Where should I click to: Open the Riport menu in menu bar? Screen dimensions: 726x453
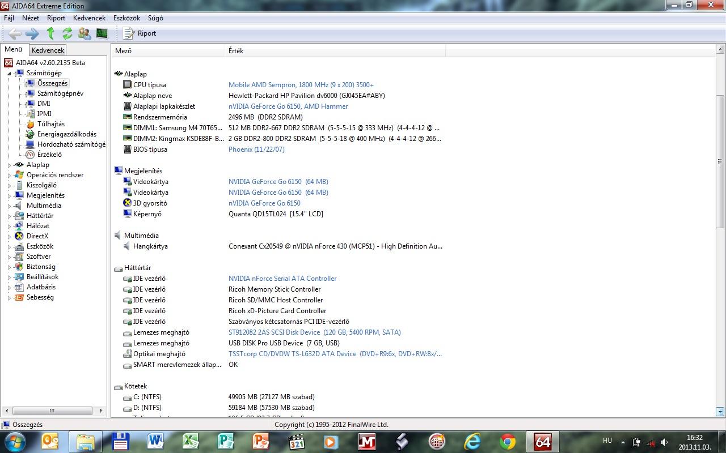pos(56,18)
